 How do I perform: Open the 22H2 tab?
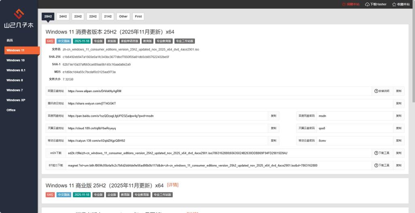click(x=93, y=17)
